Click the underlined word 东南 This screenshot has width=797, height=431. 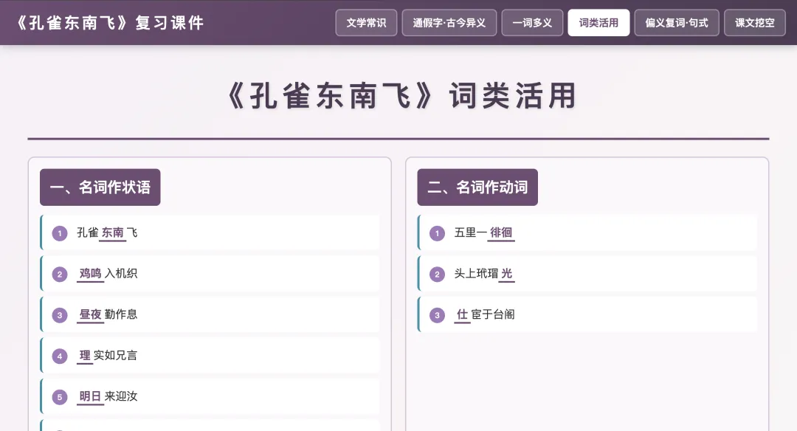[x=113, y=233]
